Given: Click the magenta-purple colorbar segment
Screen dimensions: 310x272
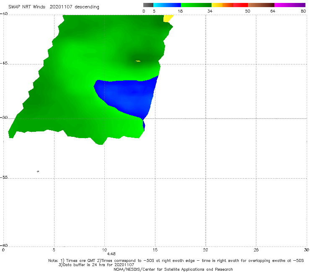Looking at the screenshot, I should pyautogui.click(x=290, y=5).
